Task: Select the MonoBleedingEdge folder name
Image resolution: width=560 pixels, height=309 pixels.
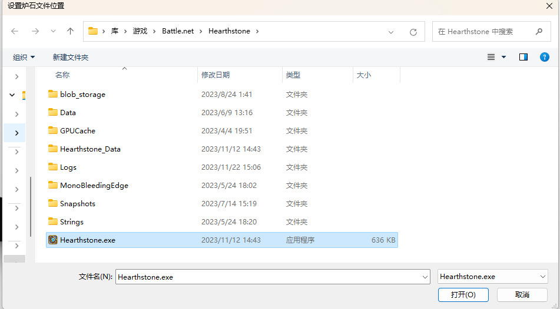Action: pyautogui.click(x=94, y=185)
